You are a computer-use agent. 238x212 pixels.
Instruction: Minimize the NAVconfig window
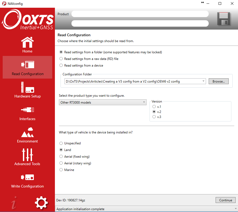208,3
